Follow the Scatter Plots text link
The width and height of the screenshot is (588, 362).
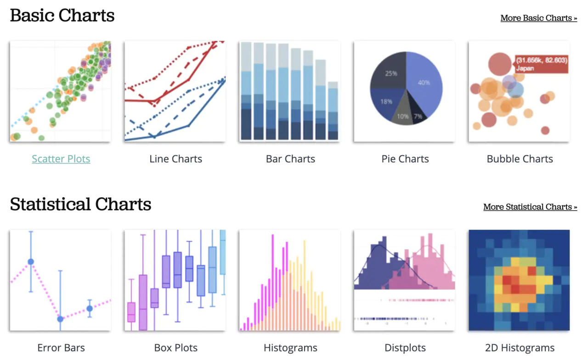(x=61, y=159)
